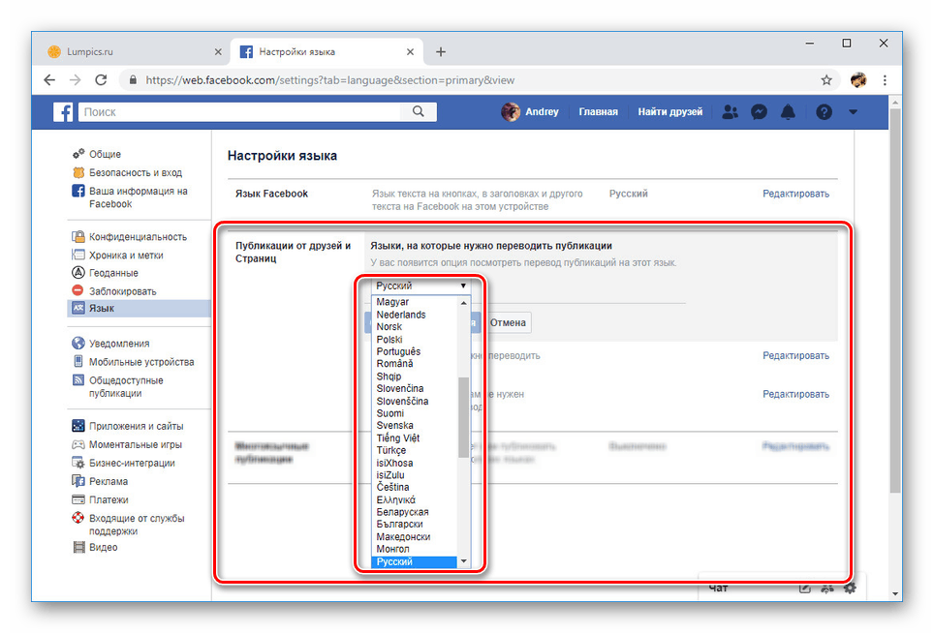934x633 pixels.
Task: Click browser forward arrow
Action: pyautogui.click(x=75, y=79)
